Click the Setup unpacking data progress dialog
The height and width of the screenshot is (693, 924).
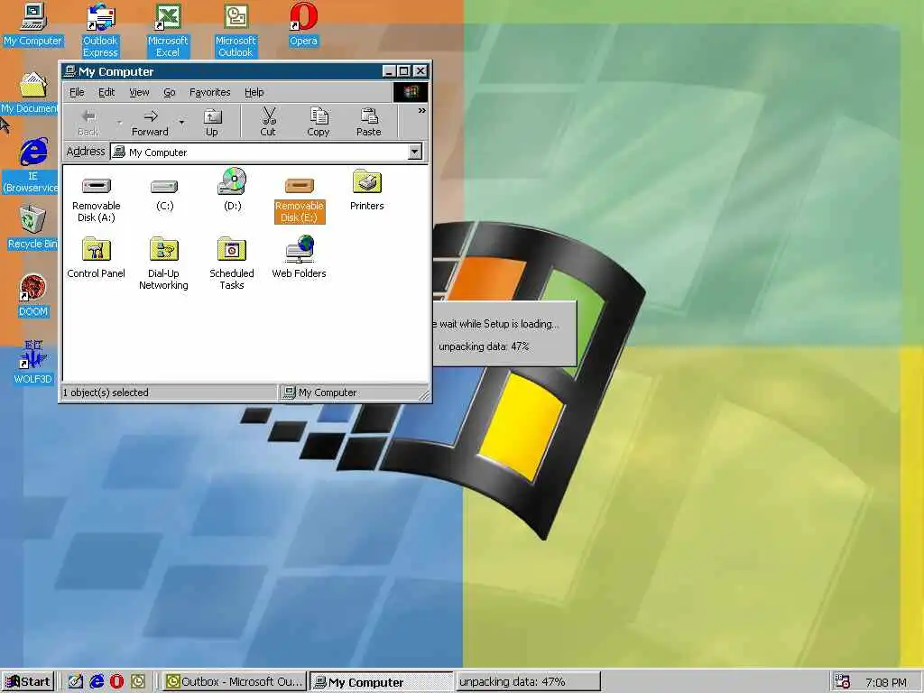[504, 335]
